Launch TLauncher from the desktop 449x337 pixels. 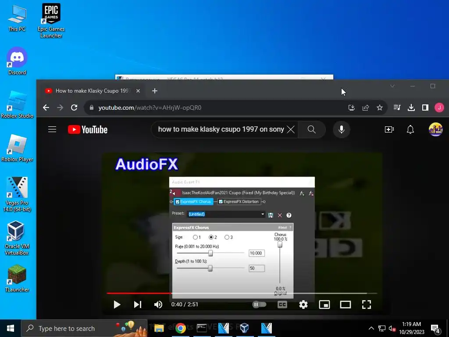pos(17,279)
